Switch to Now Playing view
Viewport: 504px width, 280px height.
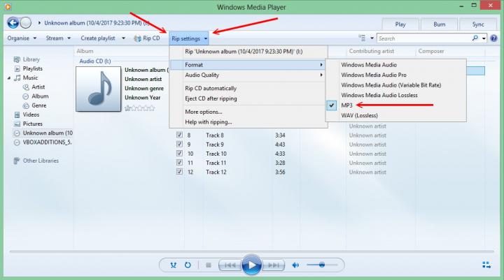click(x=486, y=265)
